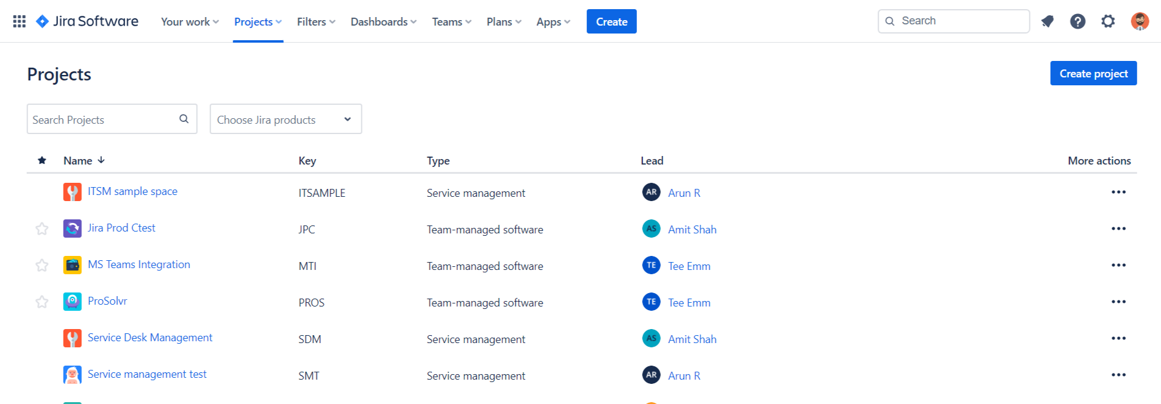Click the Create project button
This screenshot has height=404, width=1161.
coord(1093,73)
